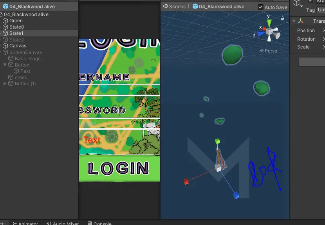This screenshot has height=225, width=325.
Task: Click the cube icon next to Canvas
Action: pyautogui.click(x=5, y=46)
